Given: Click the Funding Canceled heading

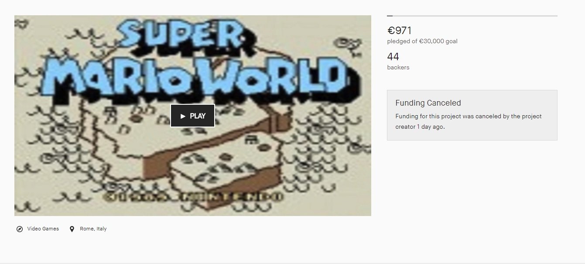Looking at the screenshot, I should [x=428, y=103].
